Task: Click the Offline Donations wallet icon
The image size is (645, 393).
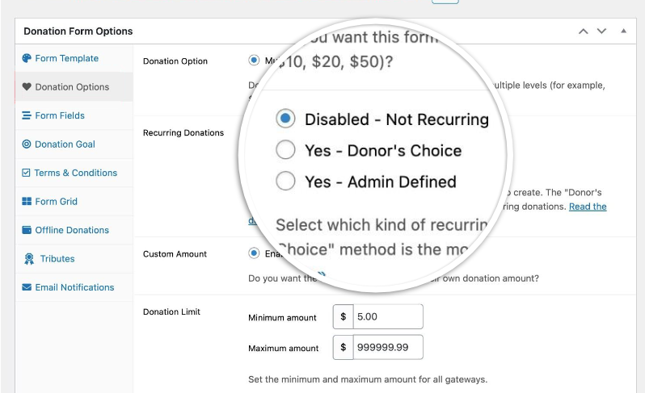Action: [27, 230]
